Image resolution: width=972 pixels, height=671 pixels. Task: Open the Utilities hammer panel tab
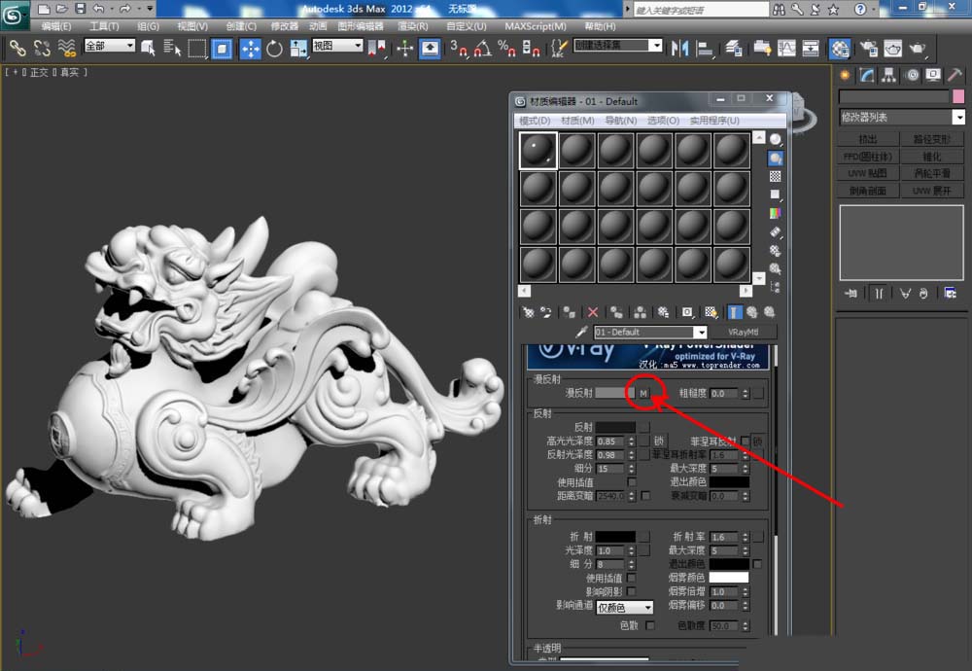pyautogui.click(x=955, y=75)
